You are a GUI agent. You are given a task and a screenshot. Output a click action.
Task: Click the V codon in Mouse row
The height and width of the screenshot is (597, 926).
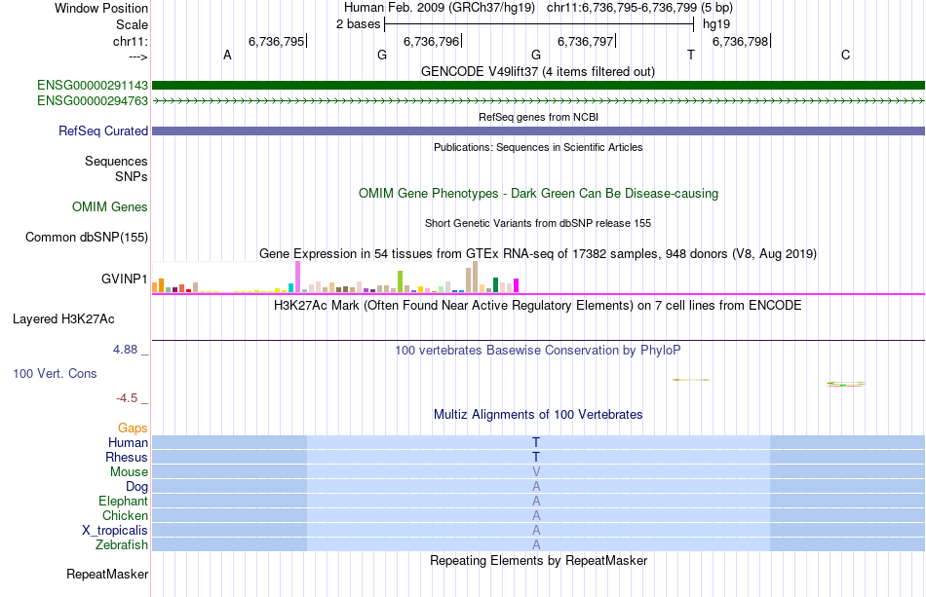tap(536, 472)
